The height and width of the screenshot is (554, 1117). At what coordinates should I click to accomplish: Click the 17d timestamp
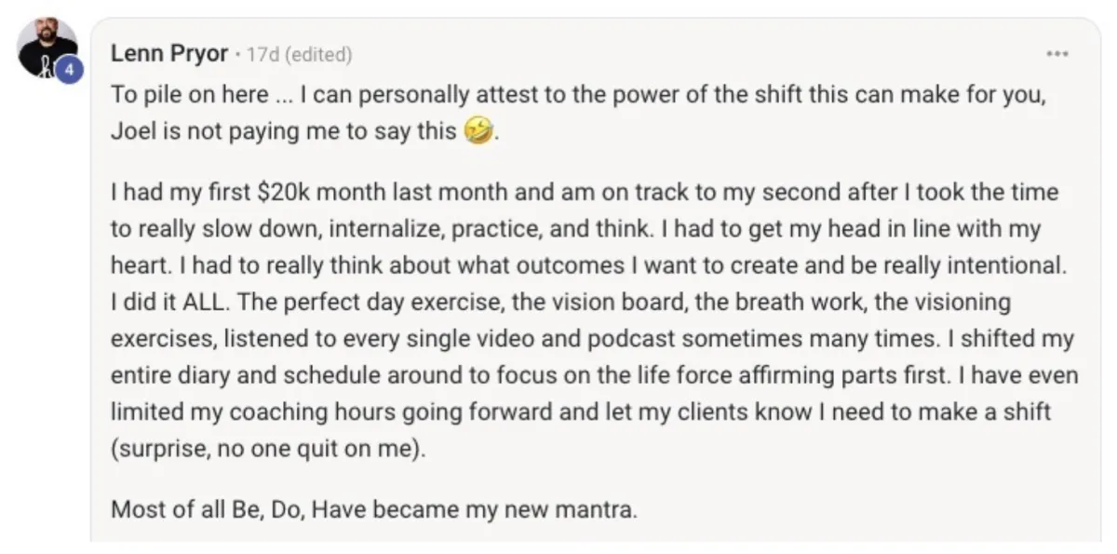(262, 55)
